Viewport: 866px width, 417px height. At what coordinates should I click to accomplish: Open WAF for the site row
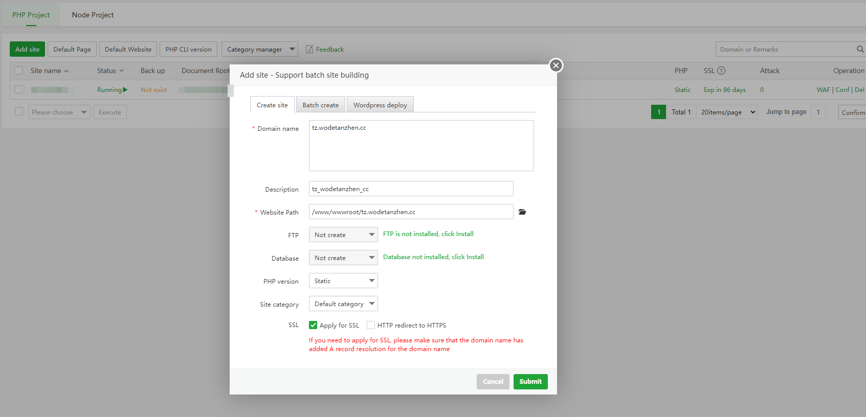point(823,89)
